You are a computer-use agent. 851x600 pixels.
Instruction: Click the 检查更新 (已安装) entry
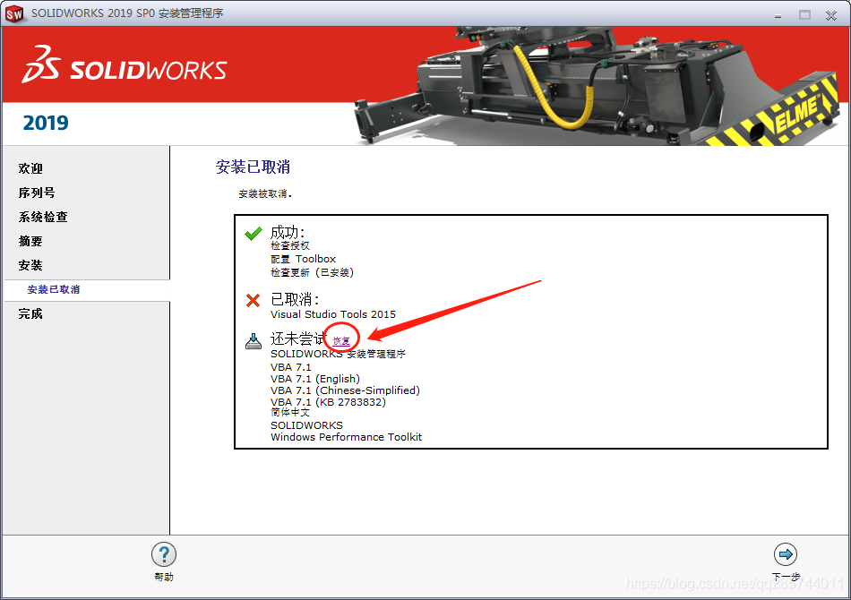(x=313, y=272)
